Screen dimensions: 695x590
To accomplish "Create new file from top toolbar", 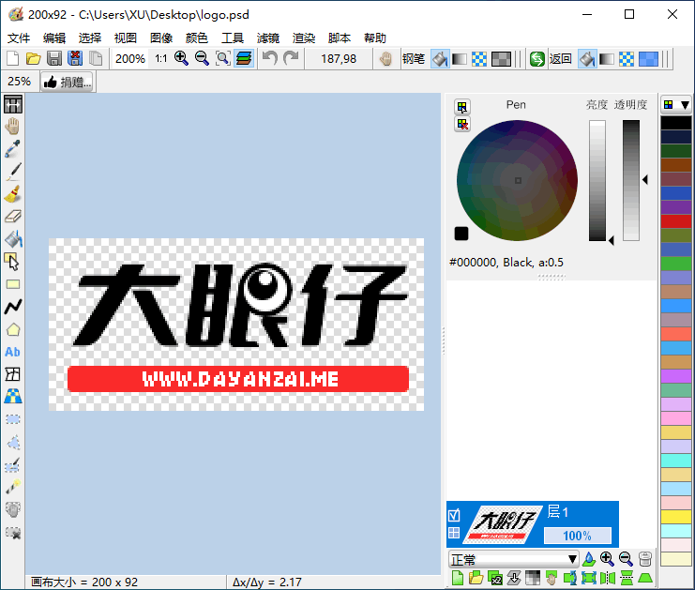I will pos(13,58).
